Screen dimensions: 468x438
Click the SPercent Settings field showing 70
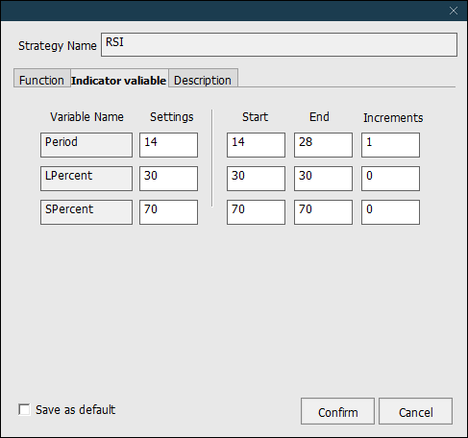pyautogui.click(x=168, y=212)
